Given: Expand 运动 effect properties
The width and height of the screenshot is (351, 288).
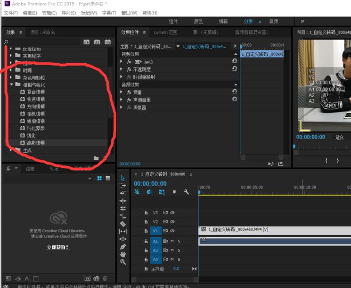Looking at the screenshot, I should point(122,61).
